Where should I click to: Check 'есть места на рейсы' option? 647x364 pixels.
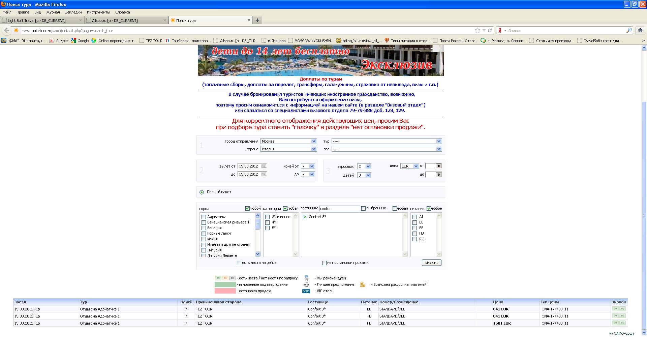click(239, 263)
